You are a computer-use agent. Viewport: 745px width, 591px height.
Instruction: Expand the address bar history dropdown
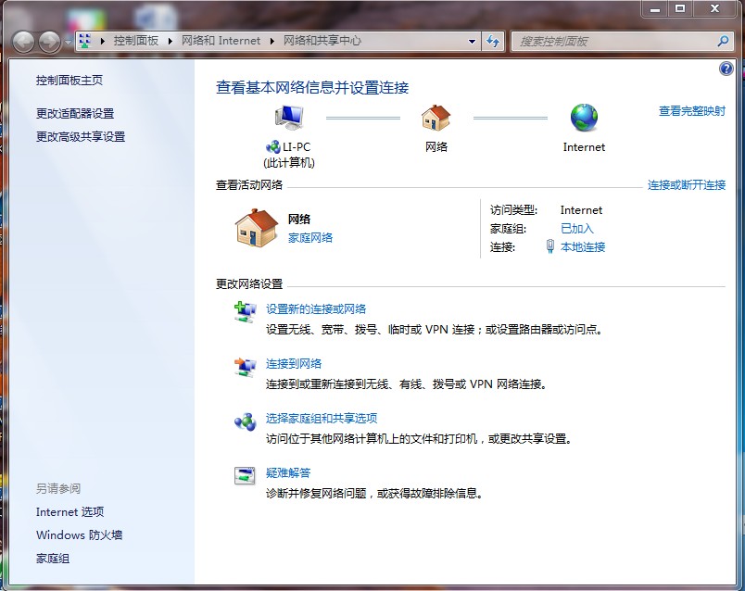472,41
